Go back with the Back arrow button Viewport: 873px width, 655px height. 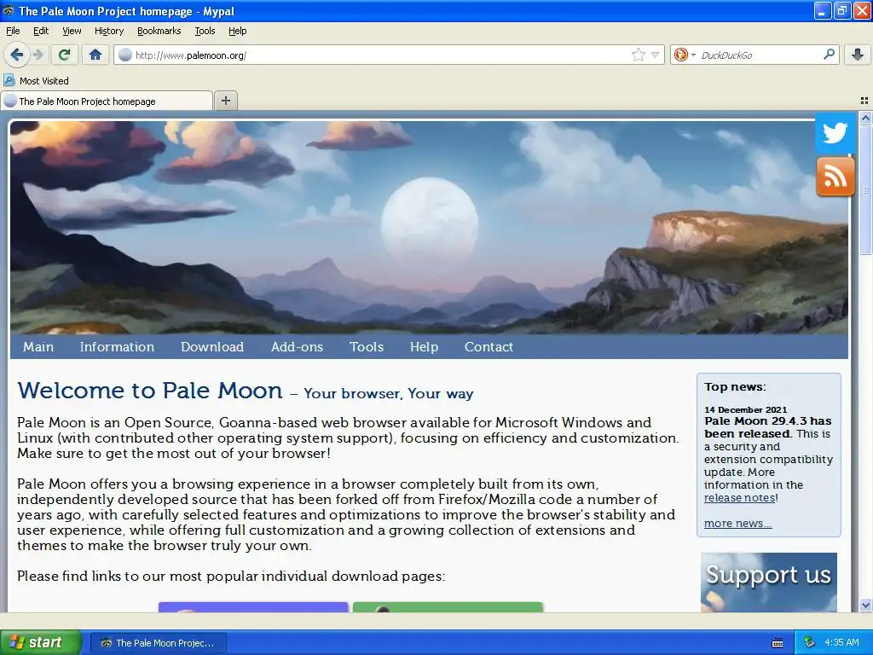coord(17,55)
